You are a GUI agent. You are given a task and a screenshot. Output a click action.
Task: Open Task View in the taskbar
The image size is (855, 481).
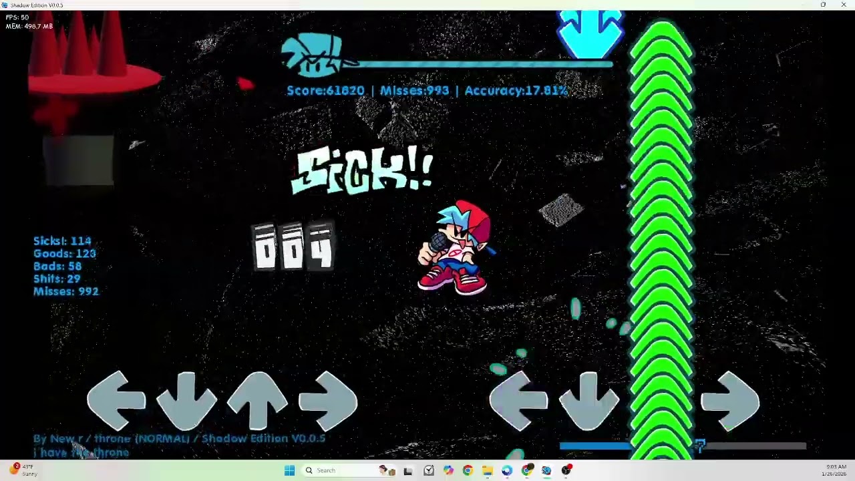tap(407, 470)
